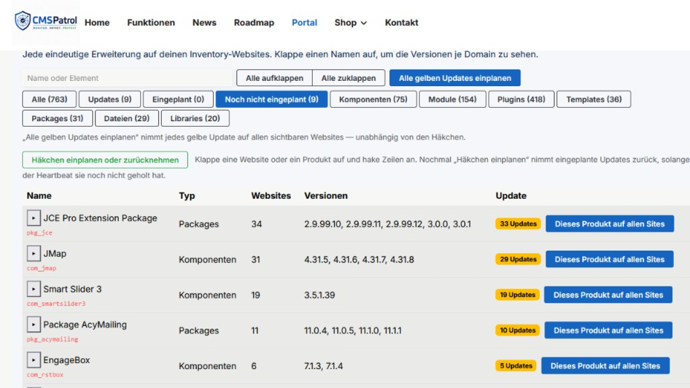Expand the JCE Pro Extension Package row
The image size is (690, 388).
[33, 218]
